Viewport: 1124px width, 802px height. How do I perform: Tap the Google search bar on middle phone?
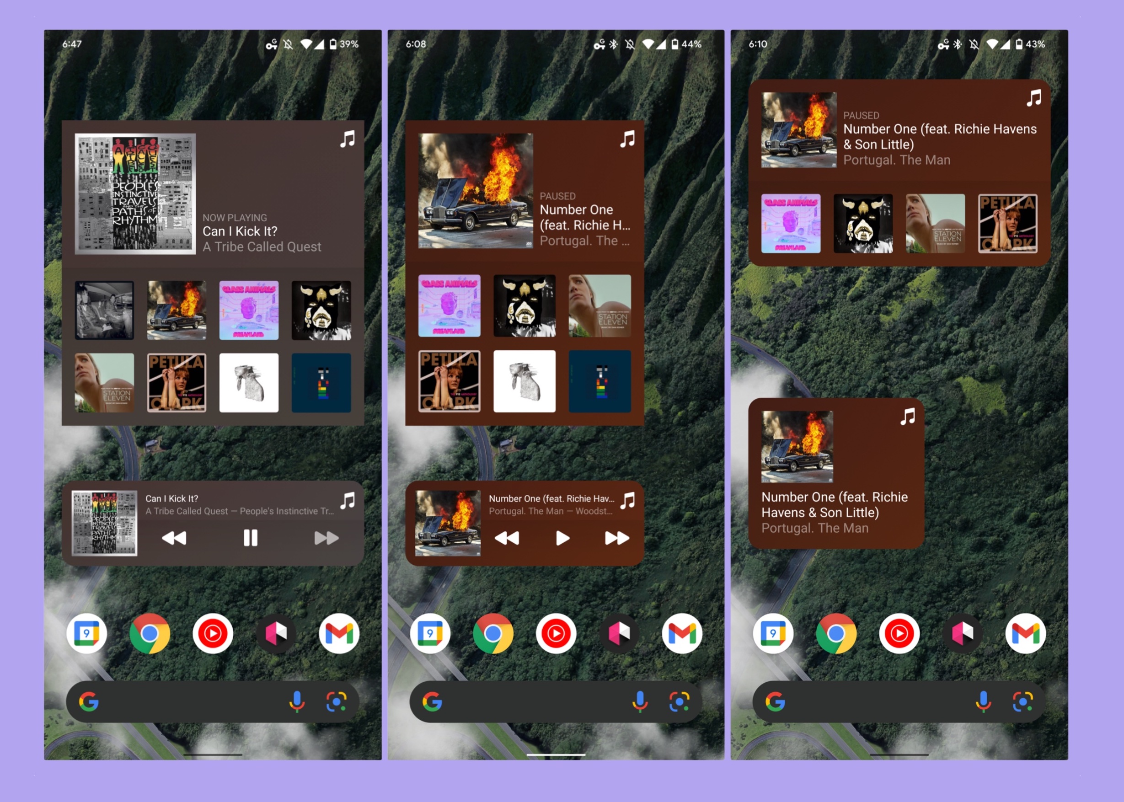tap(556, 702)
